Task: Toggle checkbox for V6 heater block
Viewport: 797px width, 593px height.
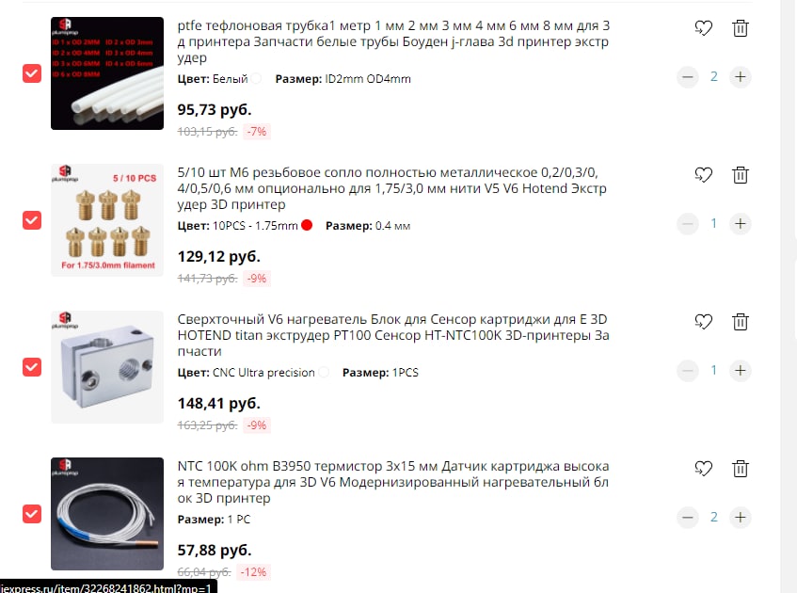Action: [32, 367]
